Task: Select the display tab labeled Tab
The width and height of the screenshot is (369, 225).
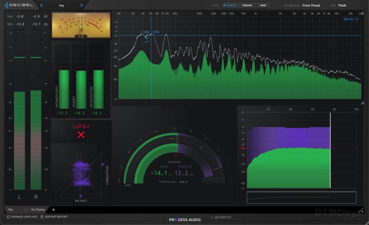Action: pyautogui.click(x=10, y=210)
